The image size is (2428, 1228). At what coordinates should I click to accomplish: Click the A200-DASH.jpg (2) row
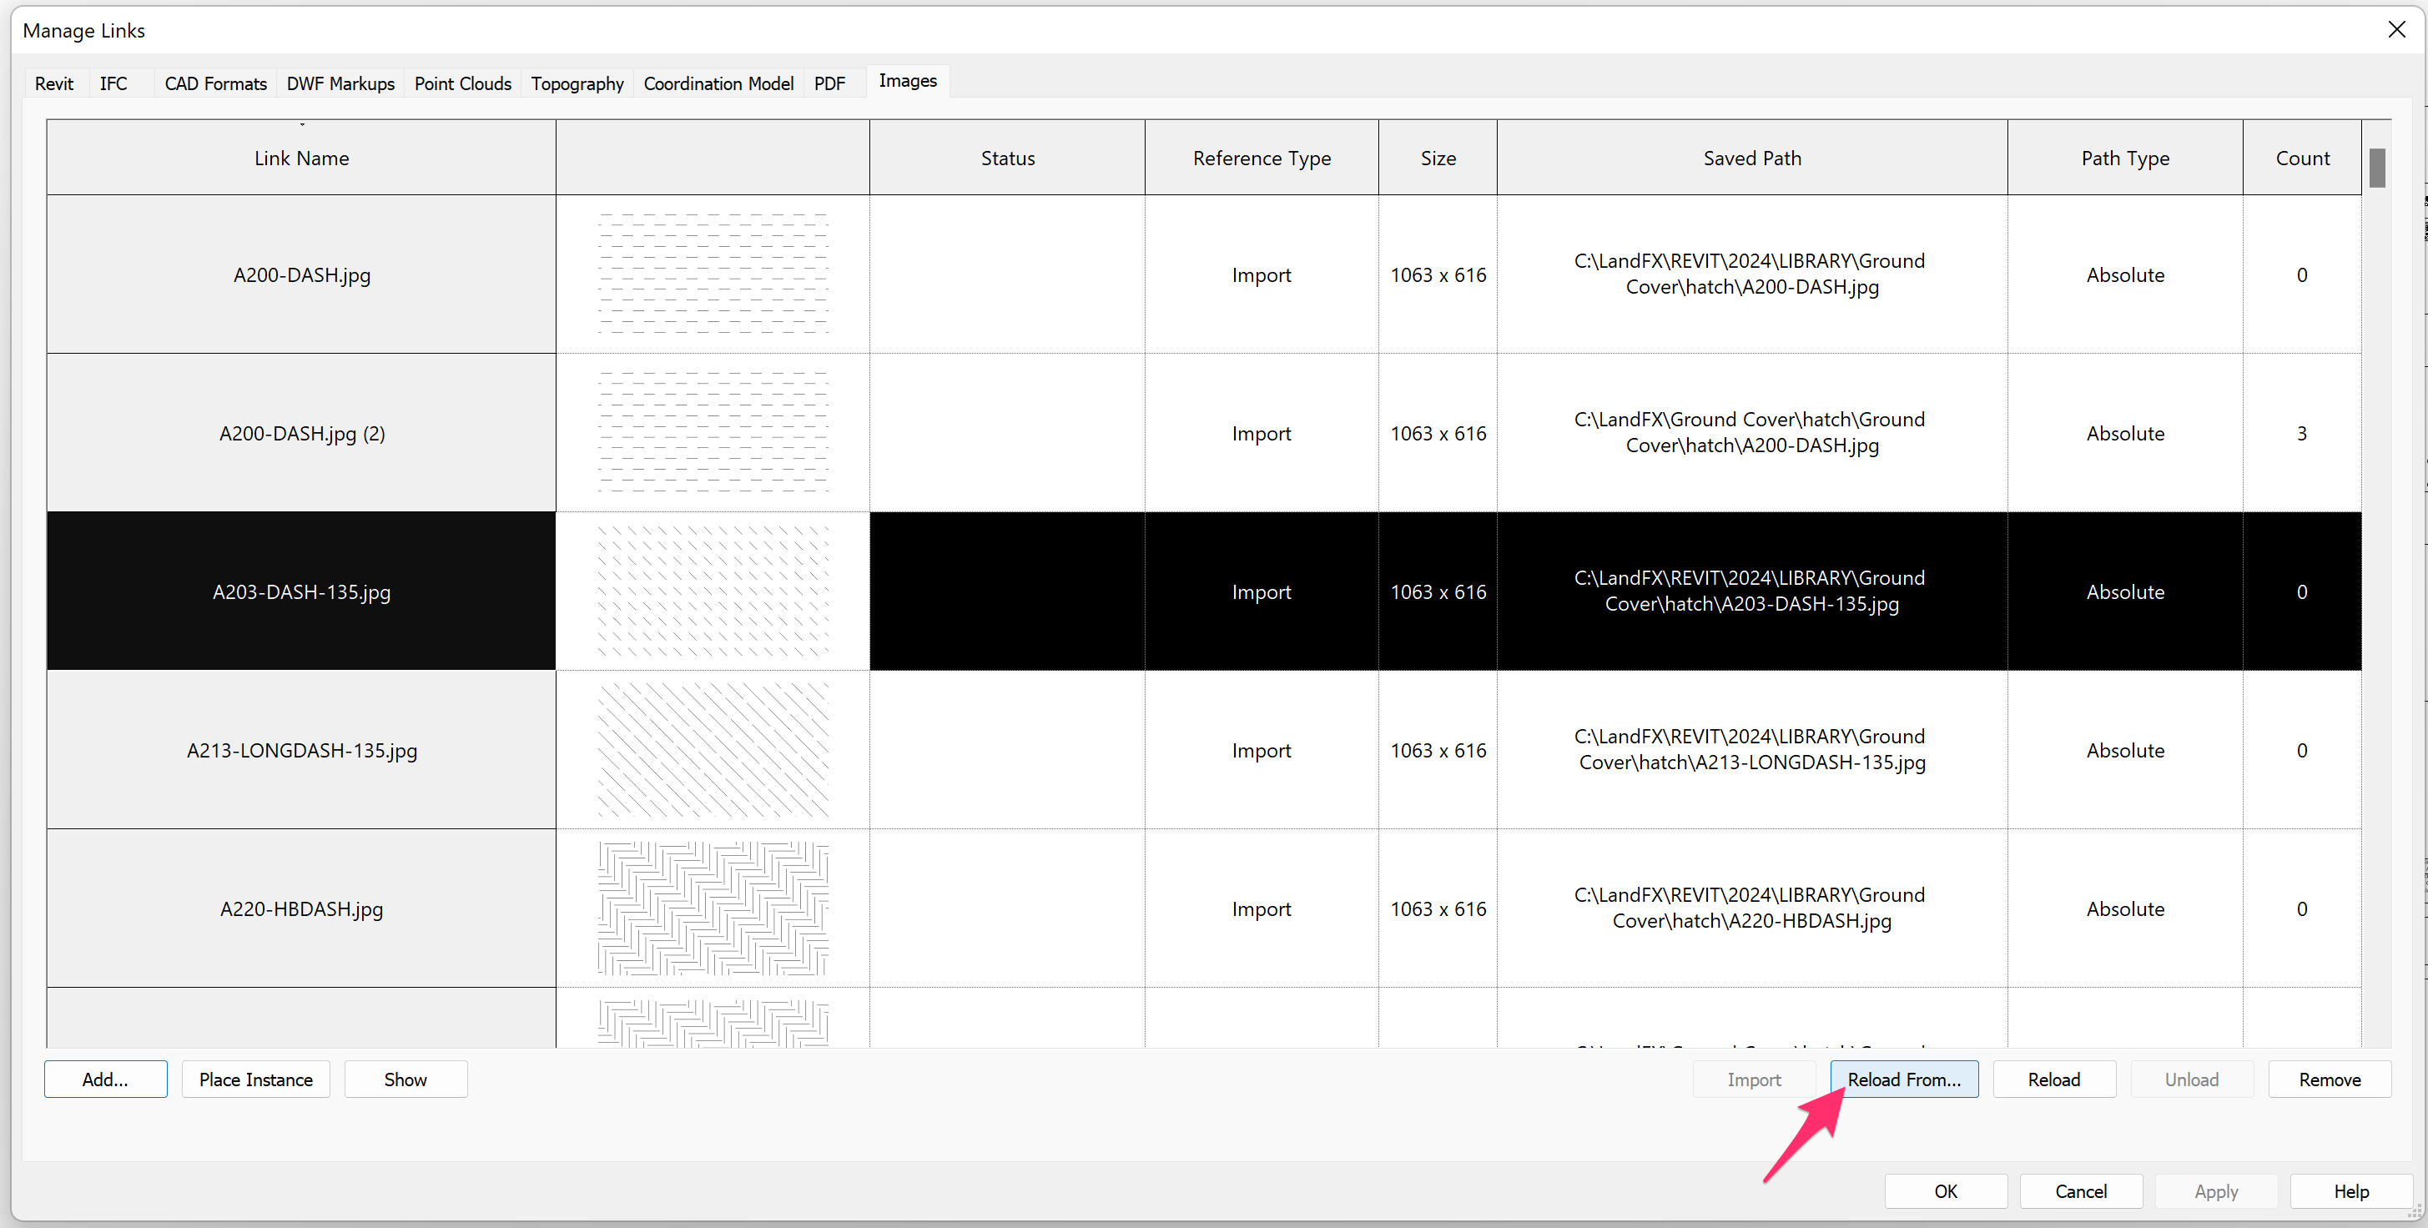click(300, 432)
